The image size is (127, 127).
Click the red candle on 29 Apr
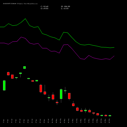pos(45,93)
